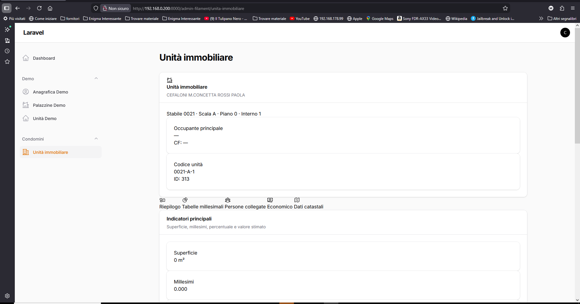Viewport: 580px width, 304px height.
Task: Go to the Laravel home logo link
Action: (33, 33)
